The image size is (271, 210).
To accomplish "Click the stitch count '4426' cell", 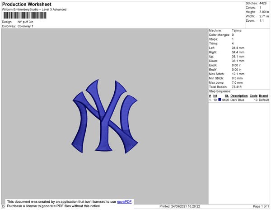I will [x=225, y=100].
